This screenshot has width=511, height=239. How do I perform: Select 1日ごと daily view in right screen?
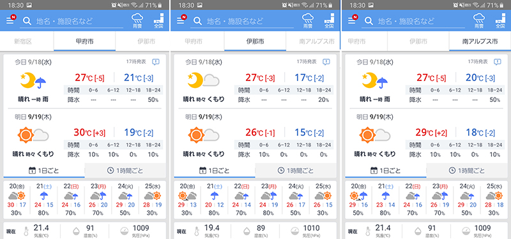pos(386,170)
